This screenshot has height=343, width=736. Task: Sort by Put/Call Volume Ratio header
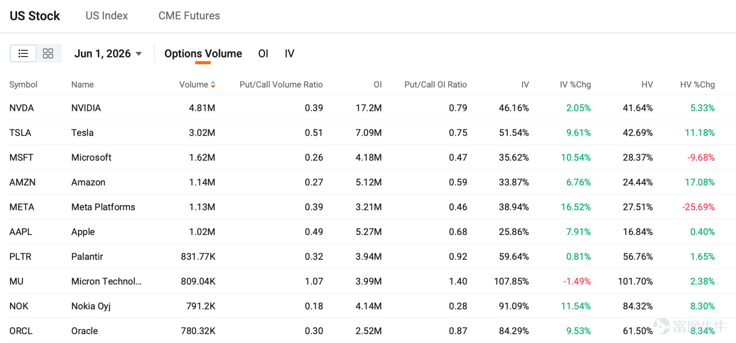[281, 85]
